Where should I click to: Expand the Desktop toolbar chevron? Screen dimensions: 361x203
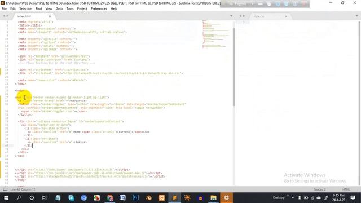pyautogui.click(x=287, y=196)
